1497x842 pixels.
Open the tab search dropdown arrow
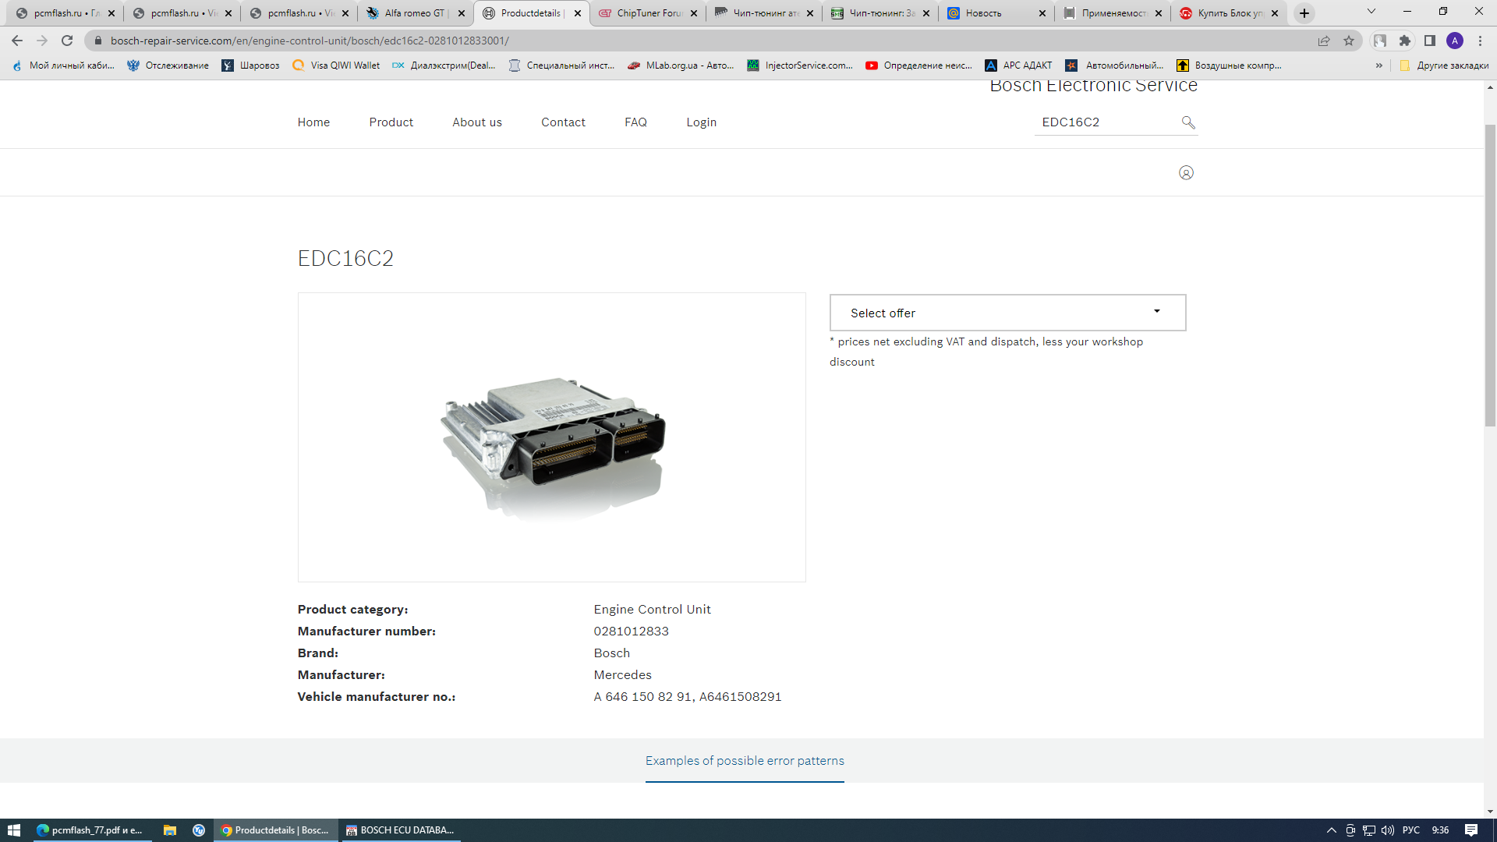click(1371, 12)
